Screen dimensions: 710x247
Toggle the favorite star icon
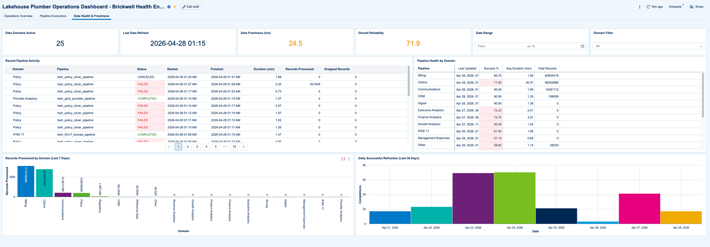click(175, 7)
